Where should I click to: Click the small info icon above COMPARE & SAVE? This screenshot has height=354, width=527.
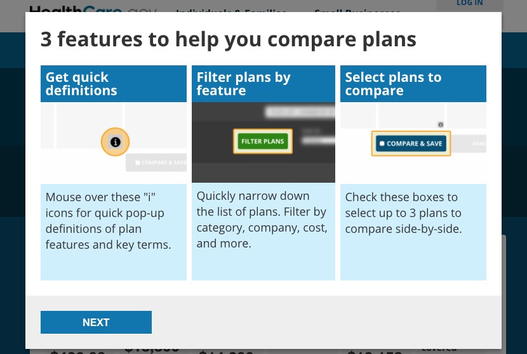(x=441, y=125)
